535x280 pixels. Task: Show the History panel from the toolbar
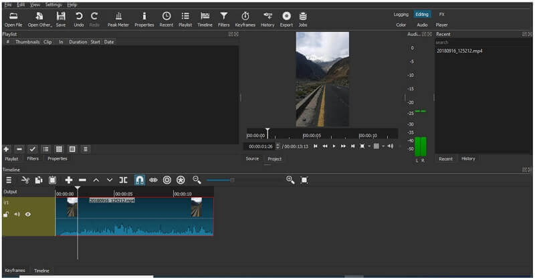pos(267,19)
